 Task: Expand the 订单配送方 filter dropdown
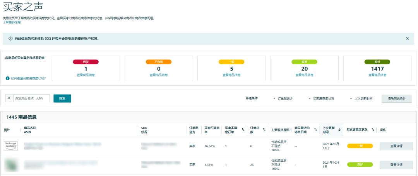[x=283, y=99]
